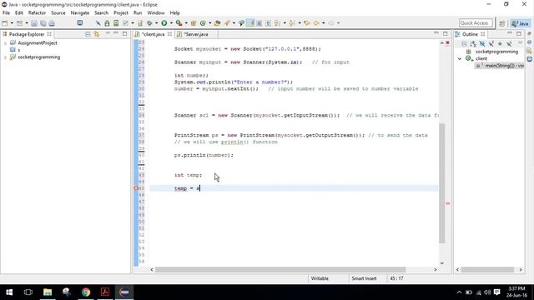Switch to the Java perspective button
This screenshot has width=534, height=300.
click(x=520, y=23)
